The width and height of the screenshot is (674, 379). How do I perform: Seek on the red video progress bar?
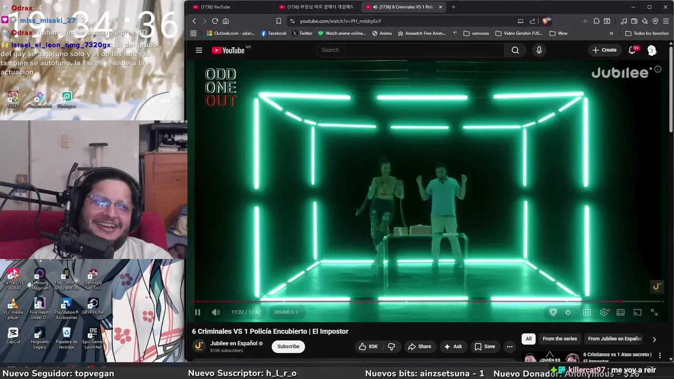(427, 302)
